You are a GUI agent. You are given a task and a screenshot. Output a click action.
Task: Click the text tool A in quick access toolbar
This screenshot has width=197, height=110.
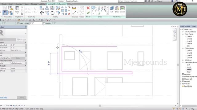click(x=30, y=20)
